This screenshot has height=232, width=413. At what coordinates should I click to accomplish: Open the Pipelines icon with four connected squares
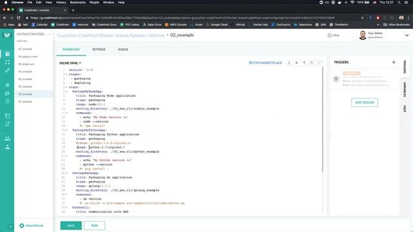click(x=7, y=62)
